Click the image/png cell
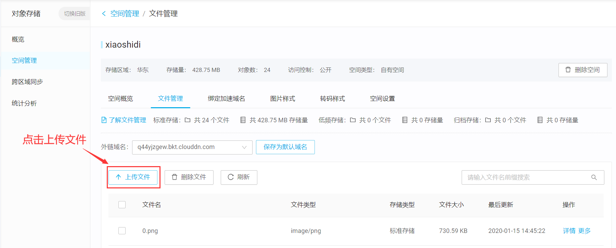 coord(306,231)
